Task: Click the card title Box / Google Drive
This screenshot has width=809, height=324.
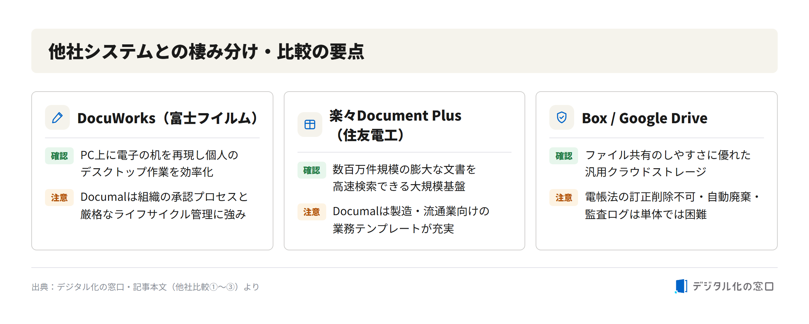Action: (x=645, y=118)
